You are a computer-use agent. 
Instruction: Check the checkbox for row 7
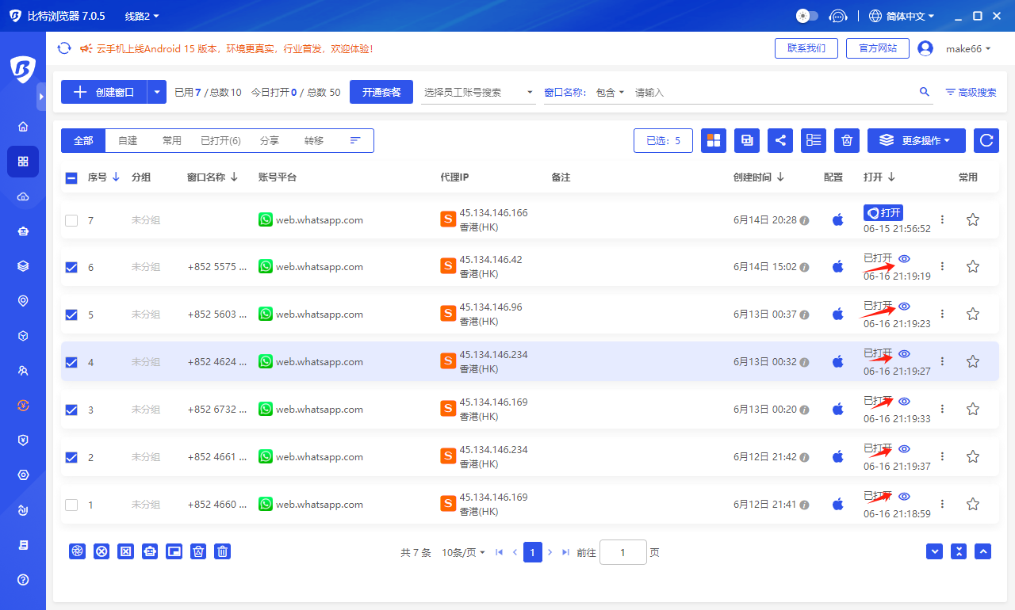tap(71, 219)
